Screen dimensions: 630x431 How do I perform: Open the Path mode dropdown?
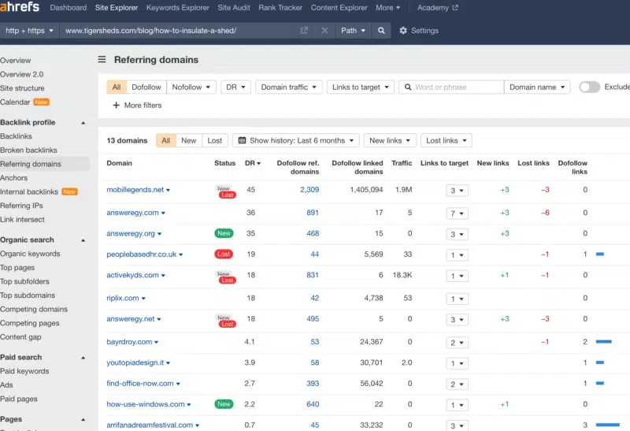(x=353, y=31)
